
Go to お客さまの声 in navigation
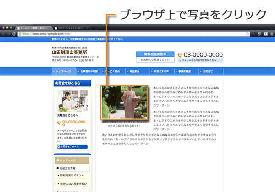point(161,72)
